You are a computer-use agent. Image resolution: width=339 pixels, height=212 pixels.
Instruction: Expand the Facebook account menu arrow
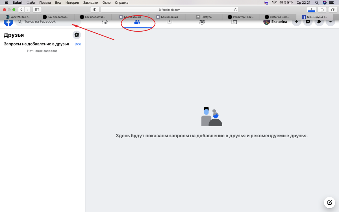(x=331, y=22)
